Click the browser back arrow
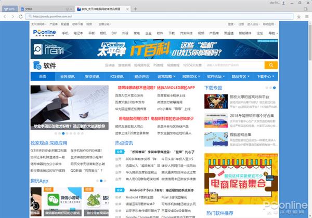312x218 pixels. coord(5,17)
